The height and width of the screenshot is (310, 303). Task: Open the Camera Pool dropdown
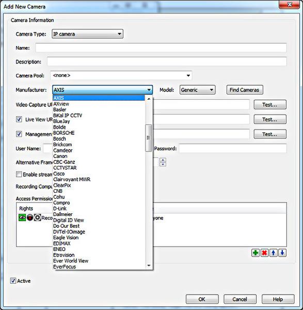121,75
